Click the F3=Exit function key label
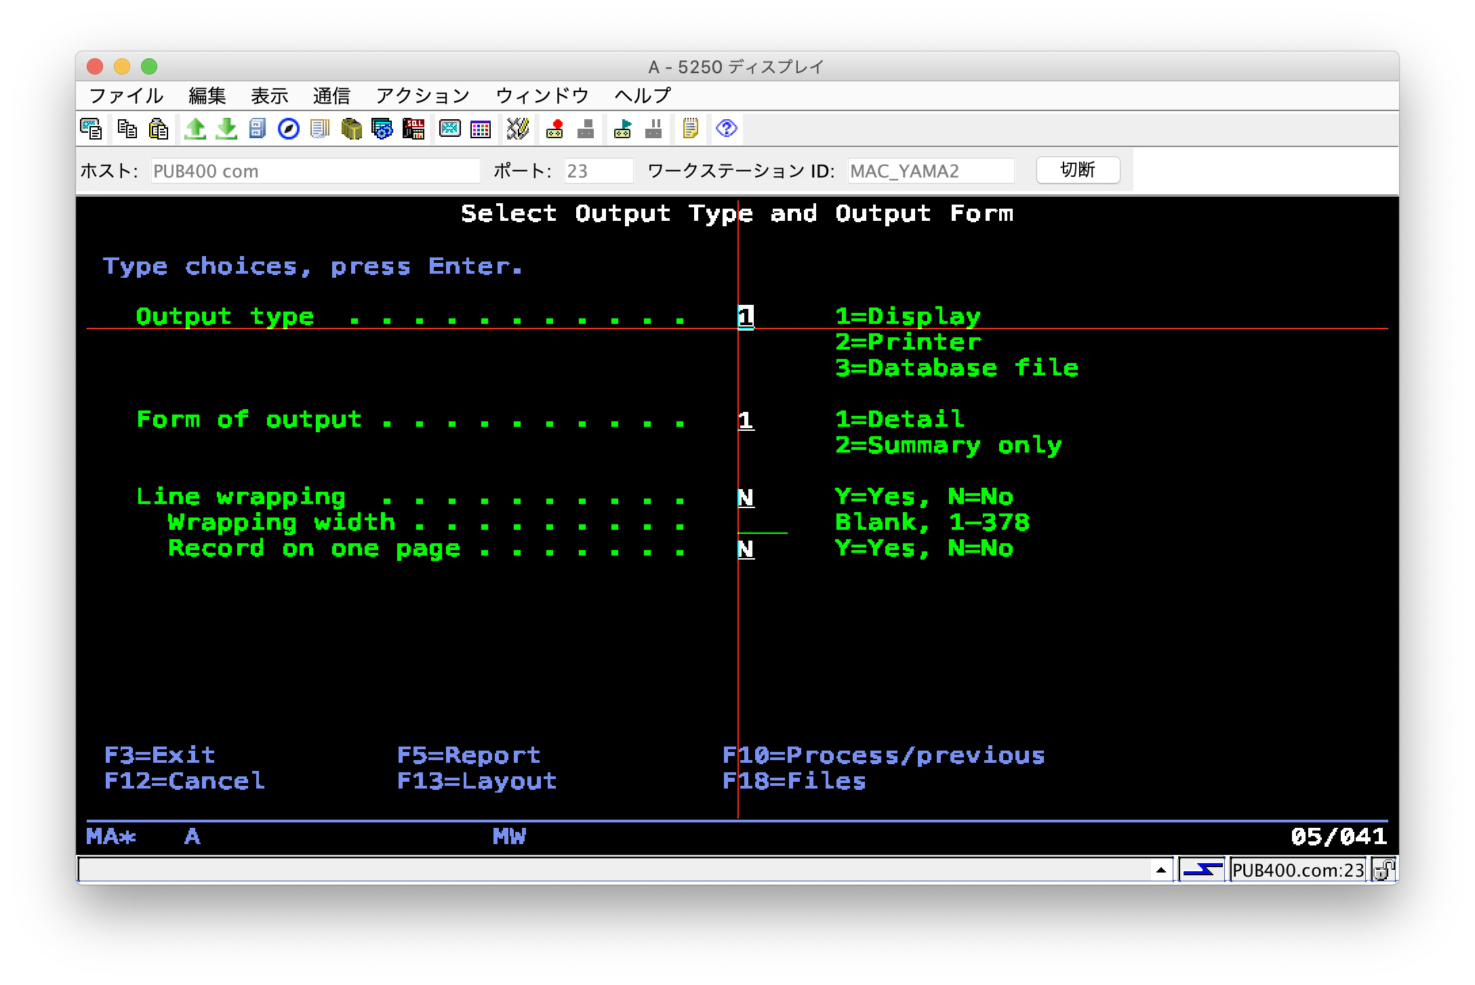Viewport: 1475px width, 985px height. [160, 755]
